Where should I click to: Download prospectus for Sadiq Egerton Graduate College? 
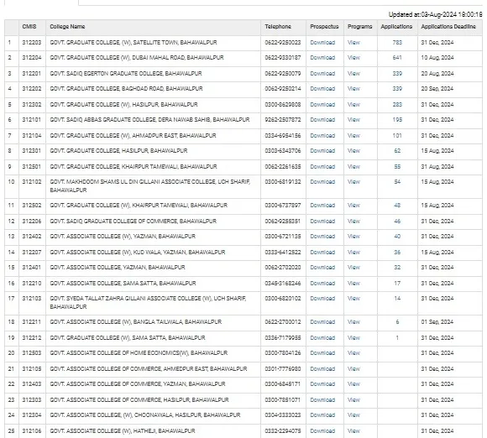click(x=322, y=74)
